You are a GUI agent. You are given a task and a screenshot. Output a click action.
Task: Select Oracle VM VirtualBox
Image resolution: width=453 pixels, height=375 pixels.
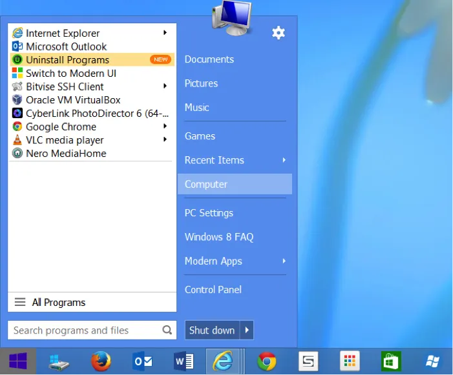pyautogui.click(x=72, y=100)
